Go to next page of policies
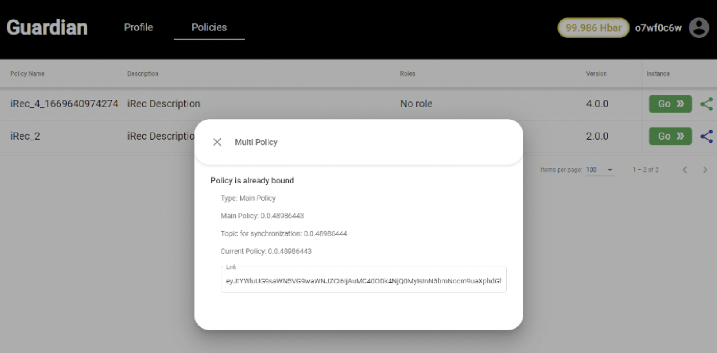The height and width of the screenshot is (353, 717). point(705,170)
